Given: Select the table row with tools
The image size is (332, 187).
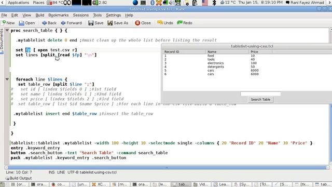Looking at the screenshot, I should pos(247,59).
